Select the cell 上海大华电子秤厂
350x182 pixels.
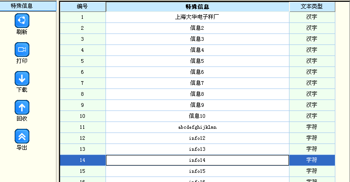197,17
